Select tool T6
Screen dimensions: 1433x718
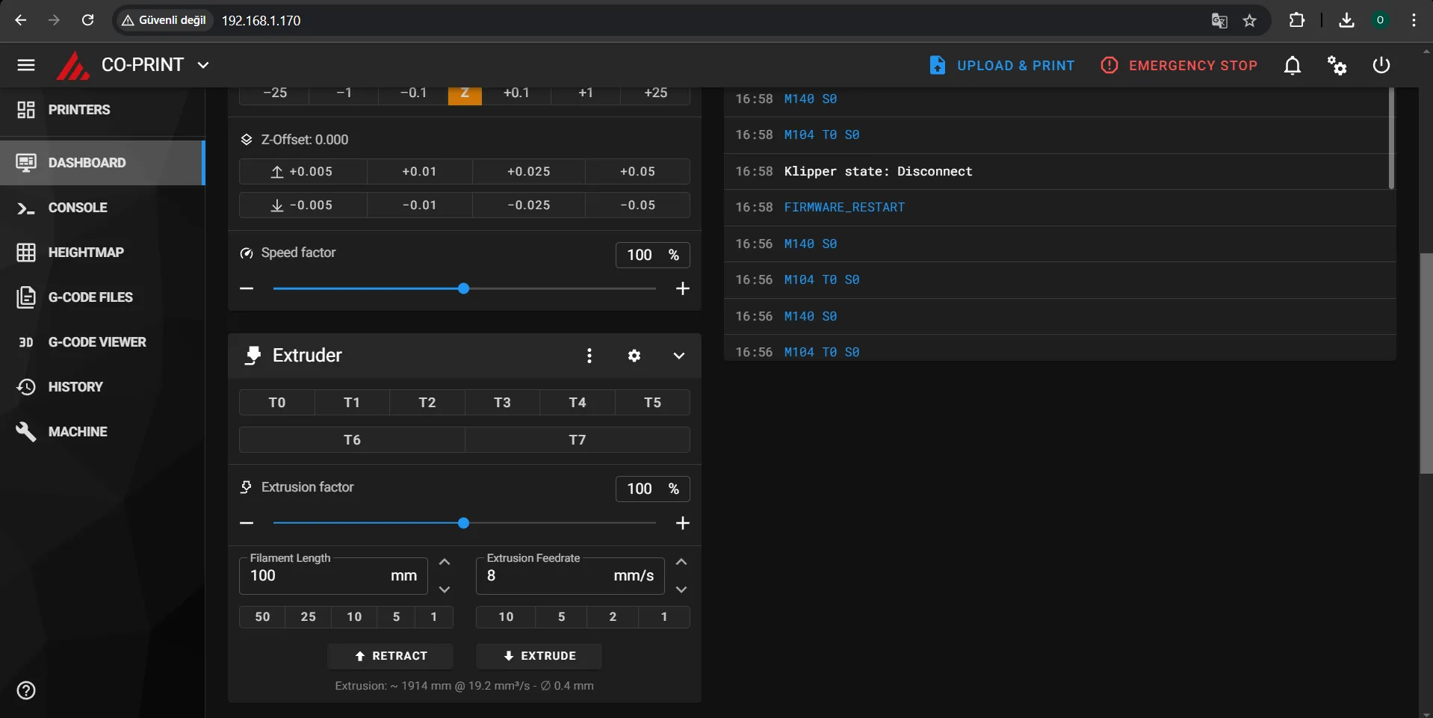coord(352,440)
